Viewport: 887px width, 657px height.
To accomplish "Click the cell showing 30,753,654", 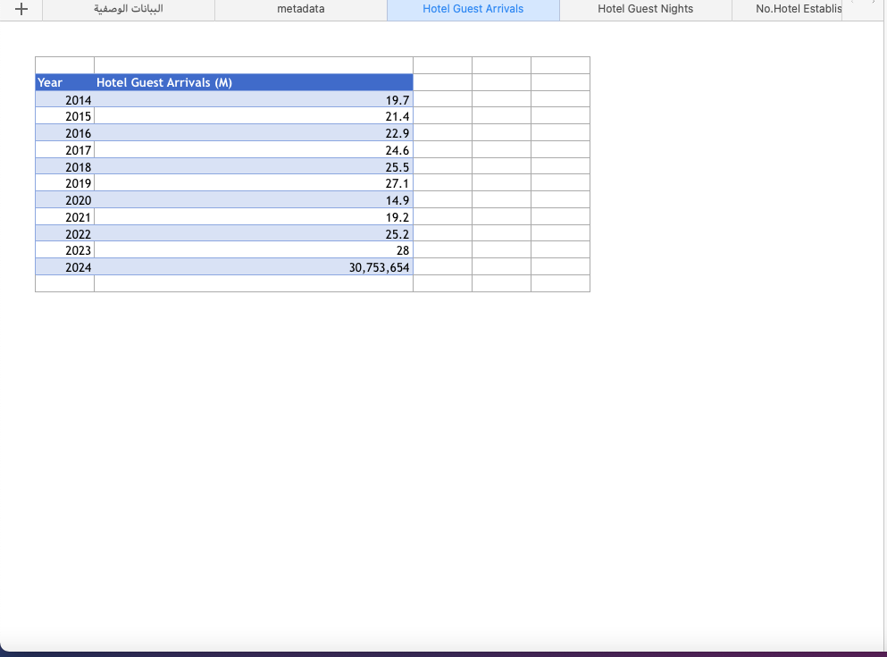I will [x=253, y=267].
